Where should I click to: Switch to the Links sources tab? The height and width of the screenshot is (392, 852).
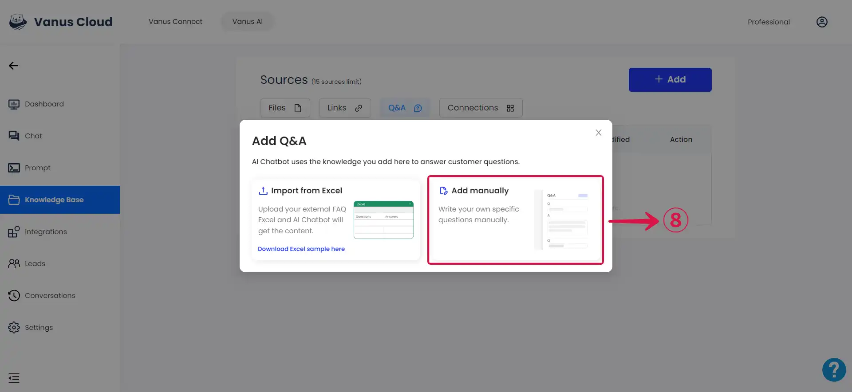345,108
